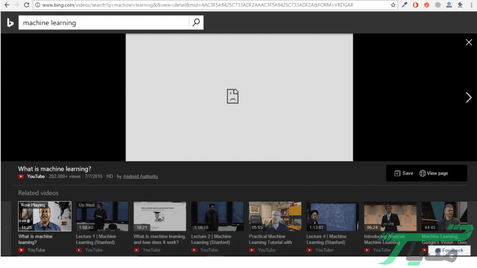This screenshot has height=268, width=477.
Task: Click the search magnifier icon
Action: [196, 23]
